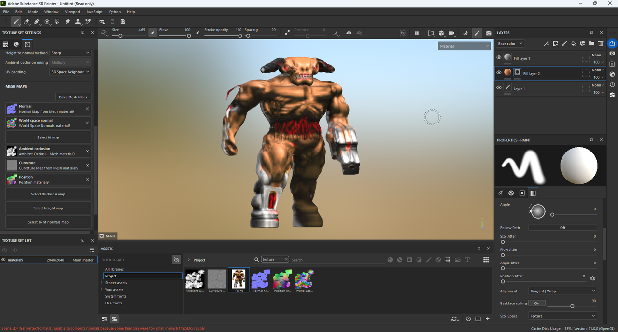Open the Height to normal method dropdown
This screenshot has width=618, height=332.
[x=70, y=53]
